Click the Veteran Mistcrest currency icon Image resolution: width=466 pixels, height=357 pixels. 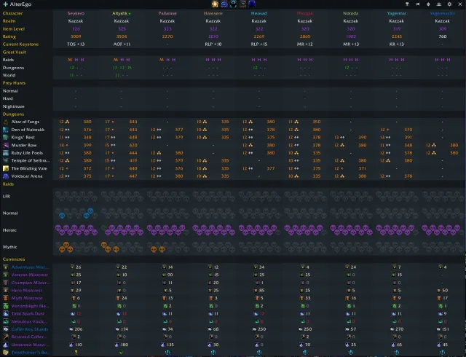[x=6, y=275]
